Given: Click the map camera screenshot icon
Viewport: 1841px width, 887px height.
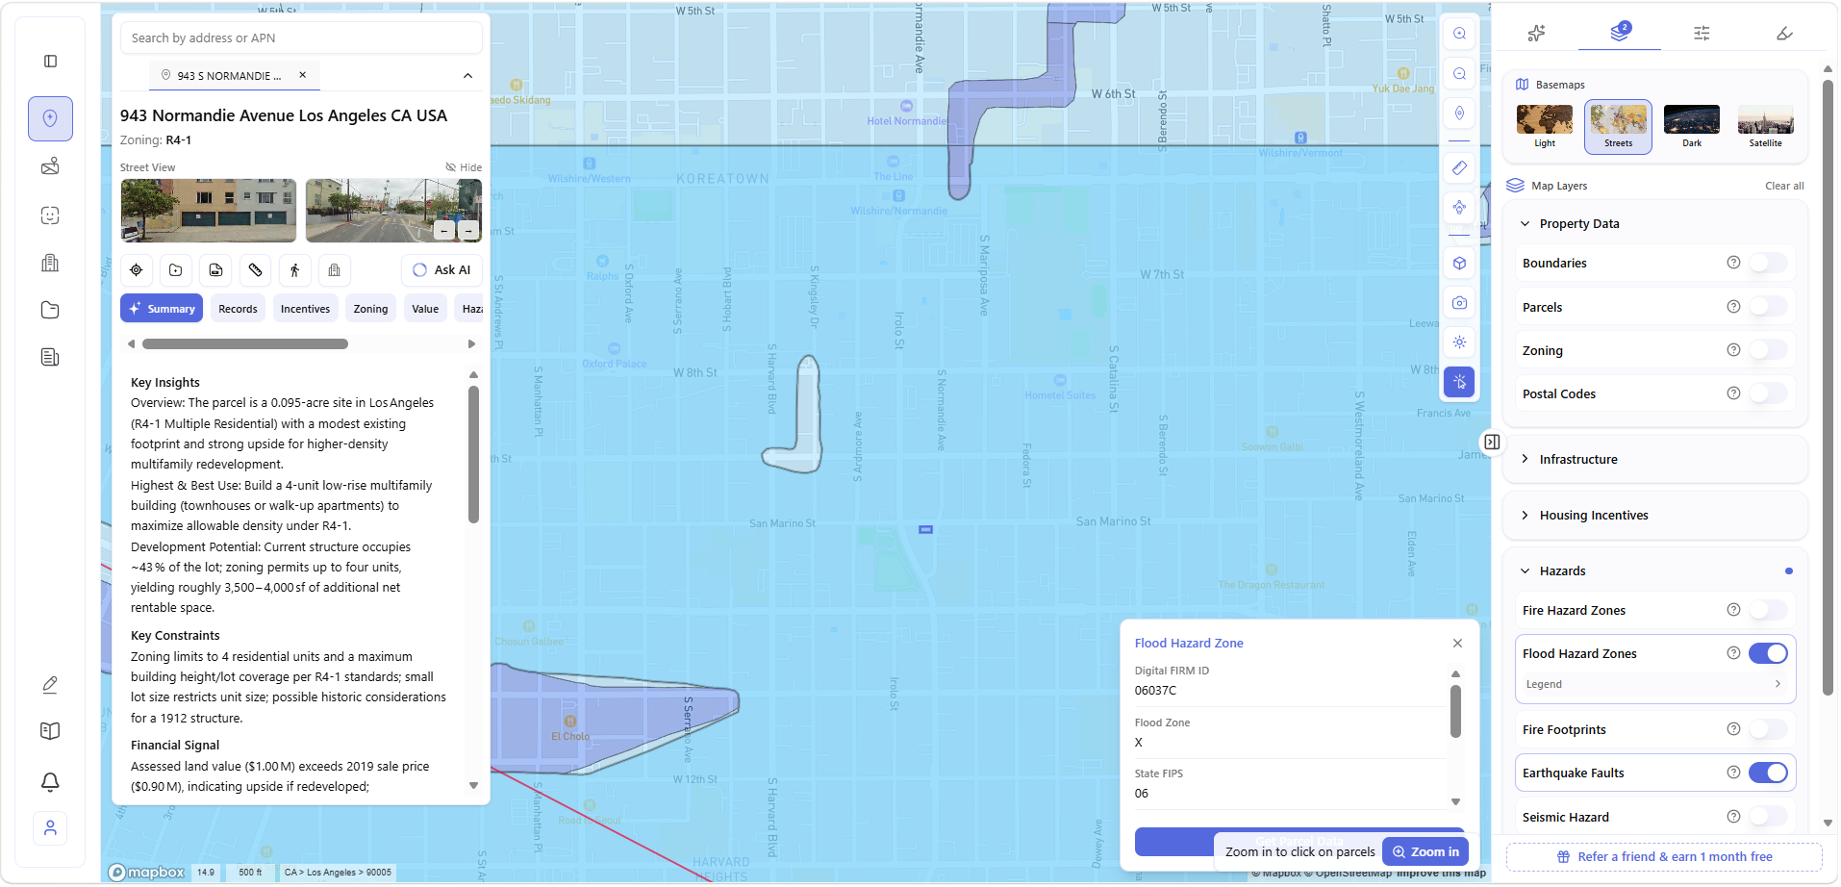Looking at the screenshot, I should 1459,303.
